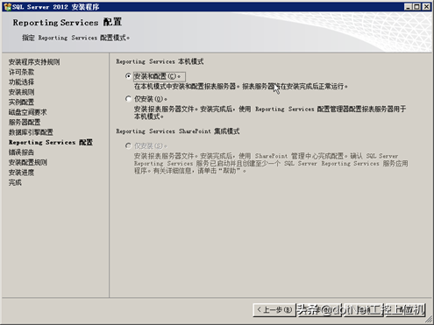Image resolution: width=434 pixels, height=325 pixels.
Task: Click 安装进度 step in the sidebar
Action: tap(21, 173)
